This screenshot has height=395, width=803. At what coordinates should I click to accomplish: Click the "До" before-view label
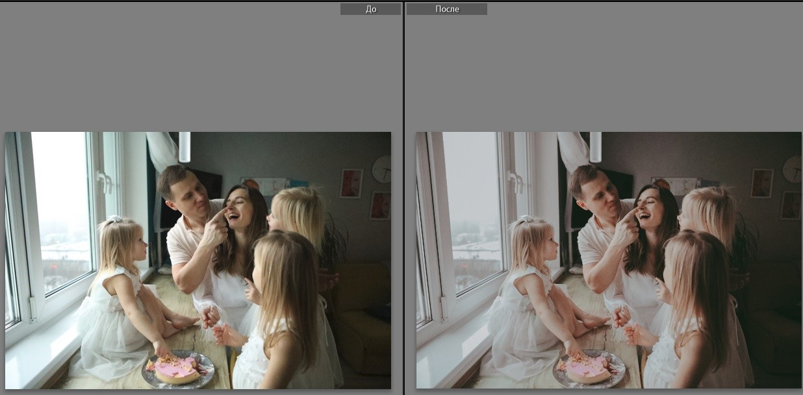click(370, 9)
